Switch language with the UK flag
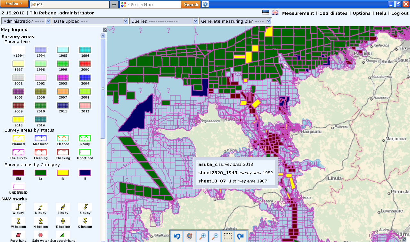The height and width of the screenshot is (242, 410). click(275, 12)
